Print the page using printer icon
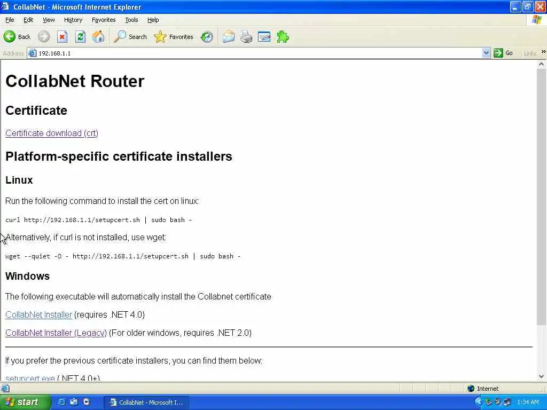Image resolution: width=547 pixels, height=410 pixels. pos(246,37)
